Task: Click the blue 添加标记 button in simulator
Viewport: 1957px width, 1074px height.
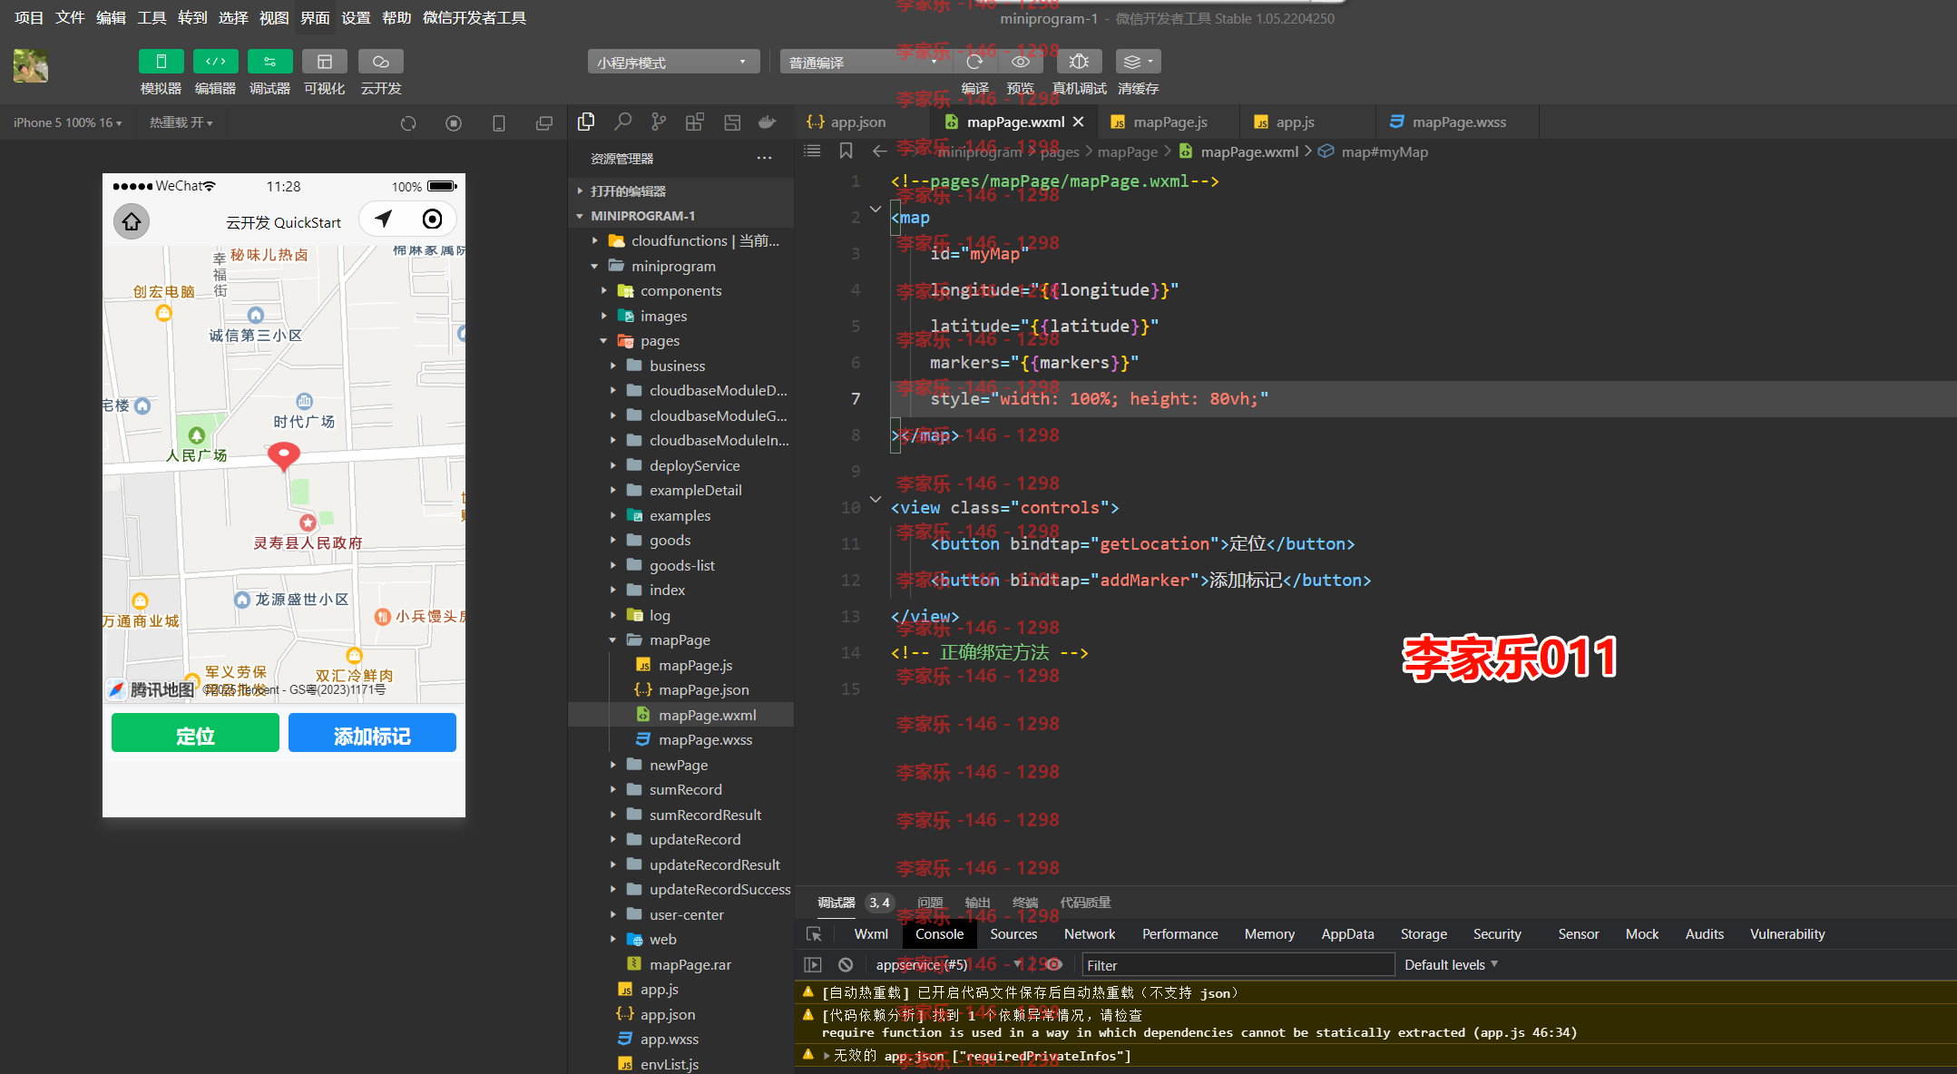Action: [372, 733]
